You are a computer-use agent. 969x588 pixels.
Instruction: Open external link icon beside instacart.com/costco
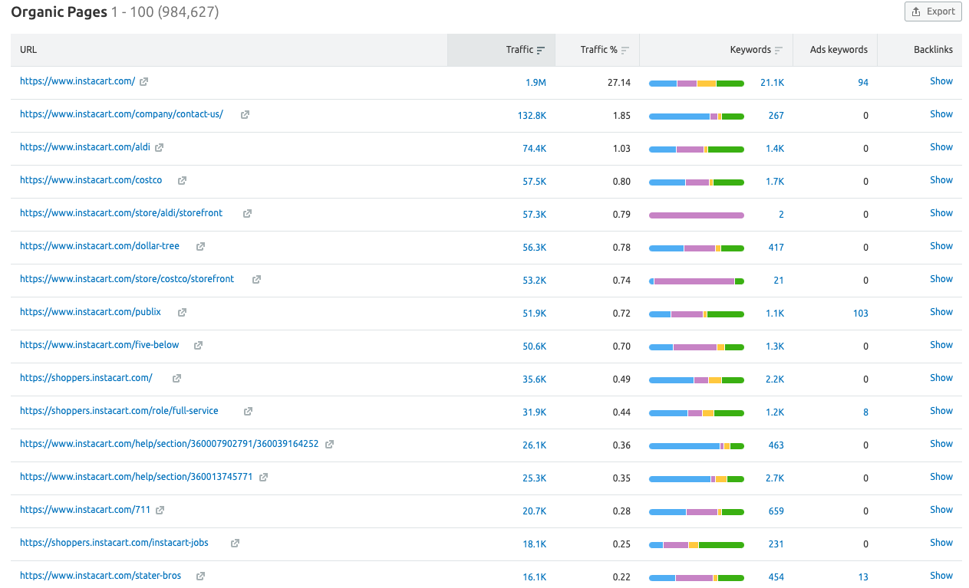coord(182,180)
